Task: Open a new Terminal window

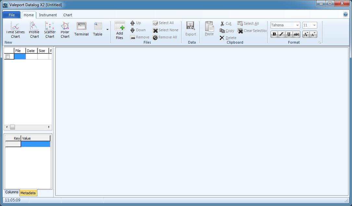Action: point(81,29)
